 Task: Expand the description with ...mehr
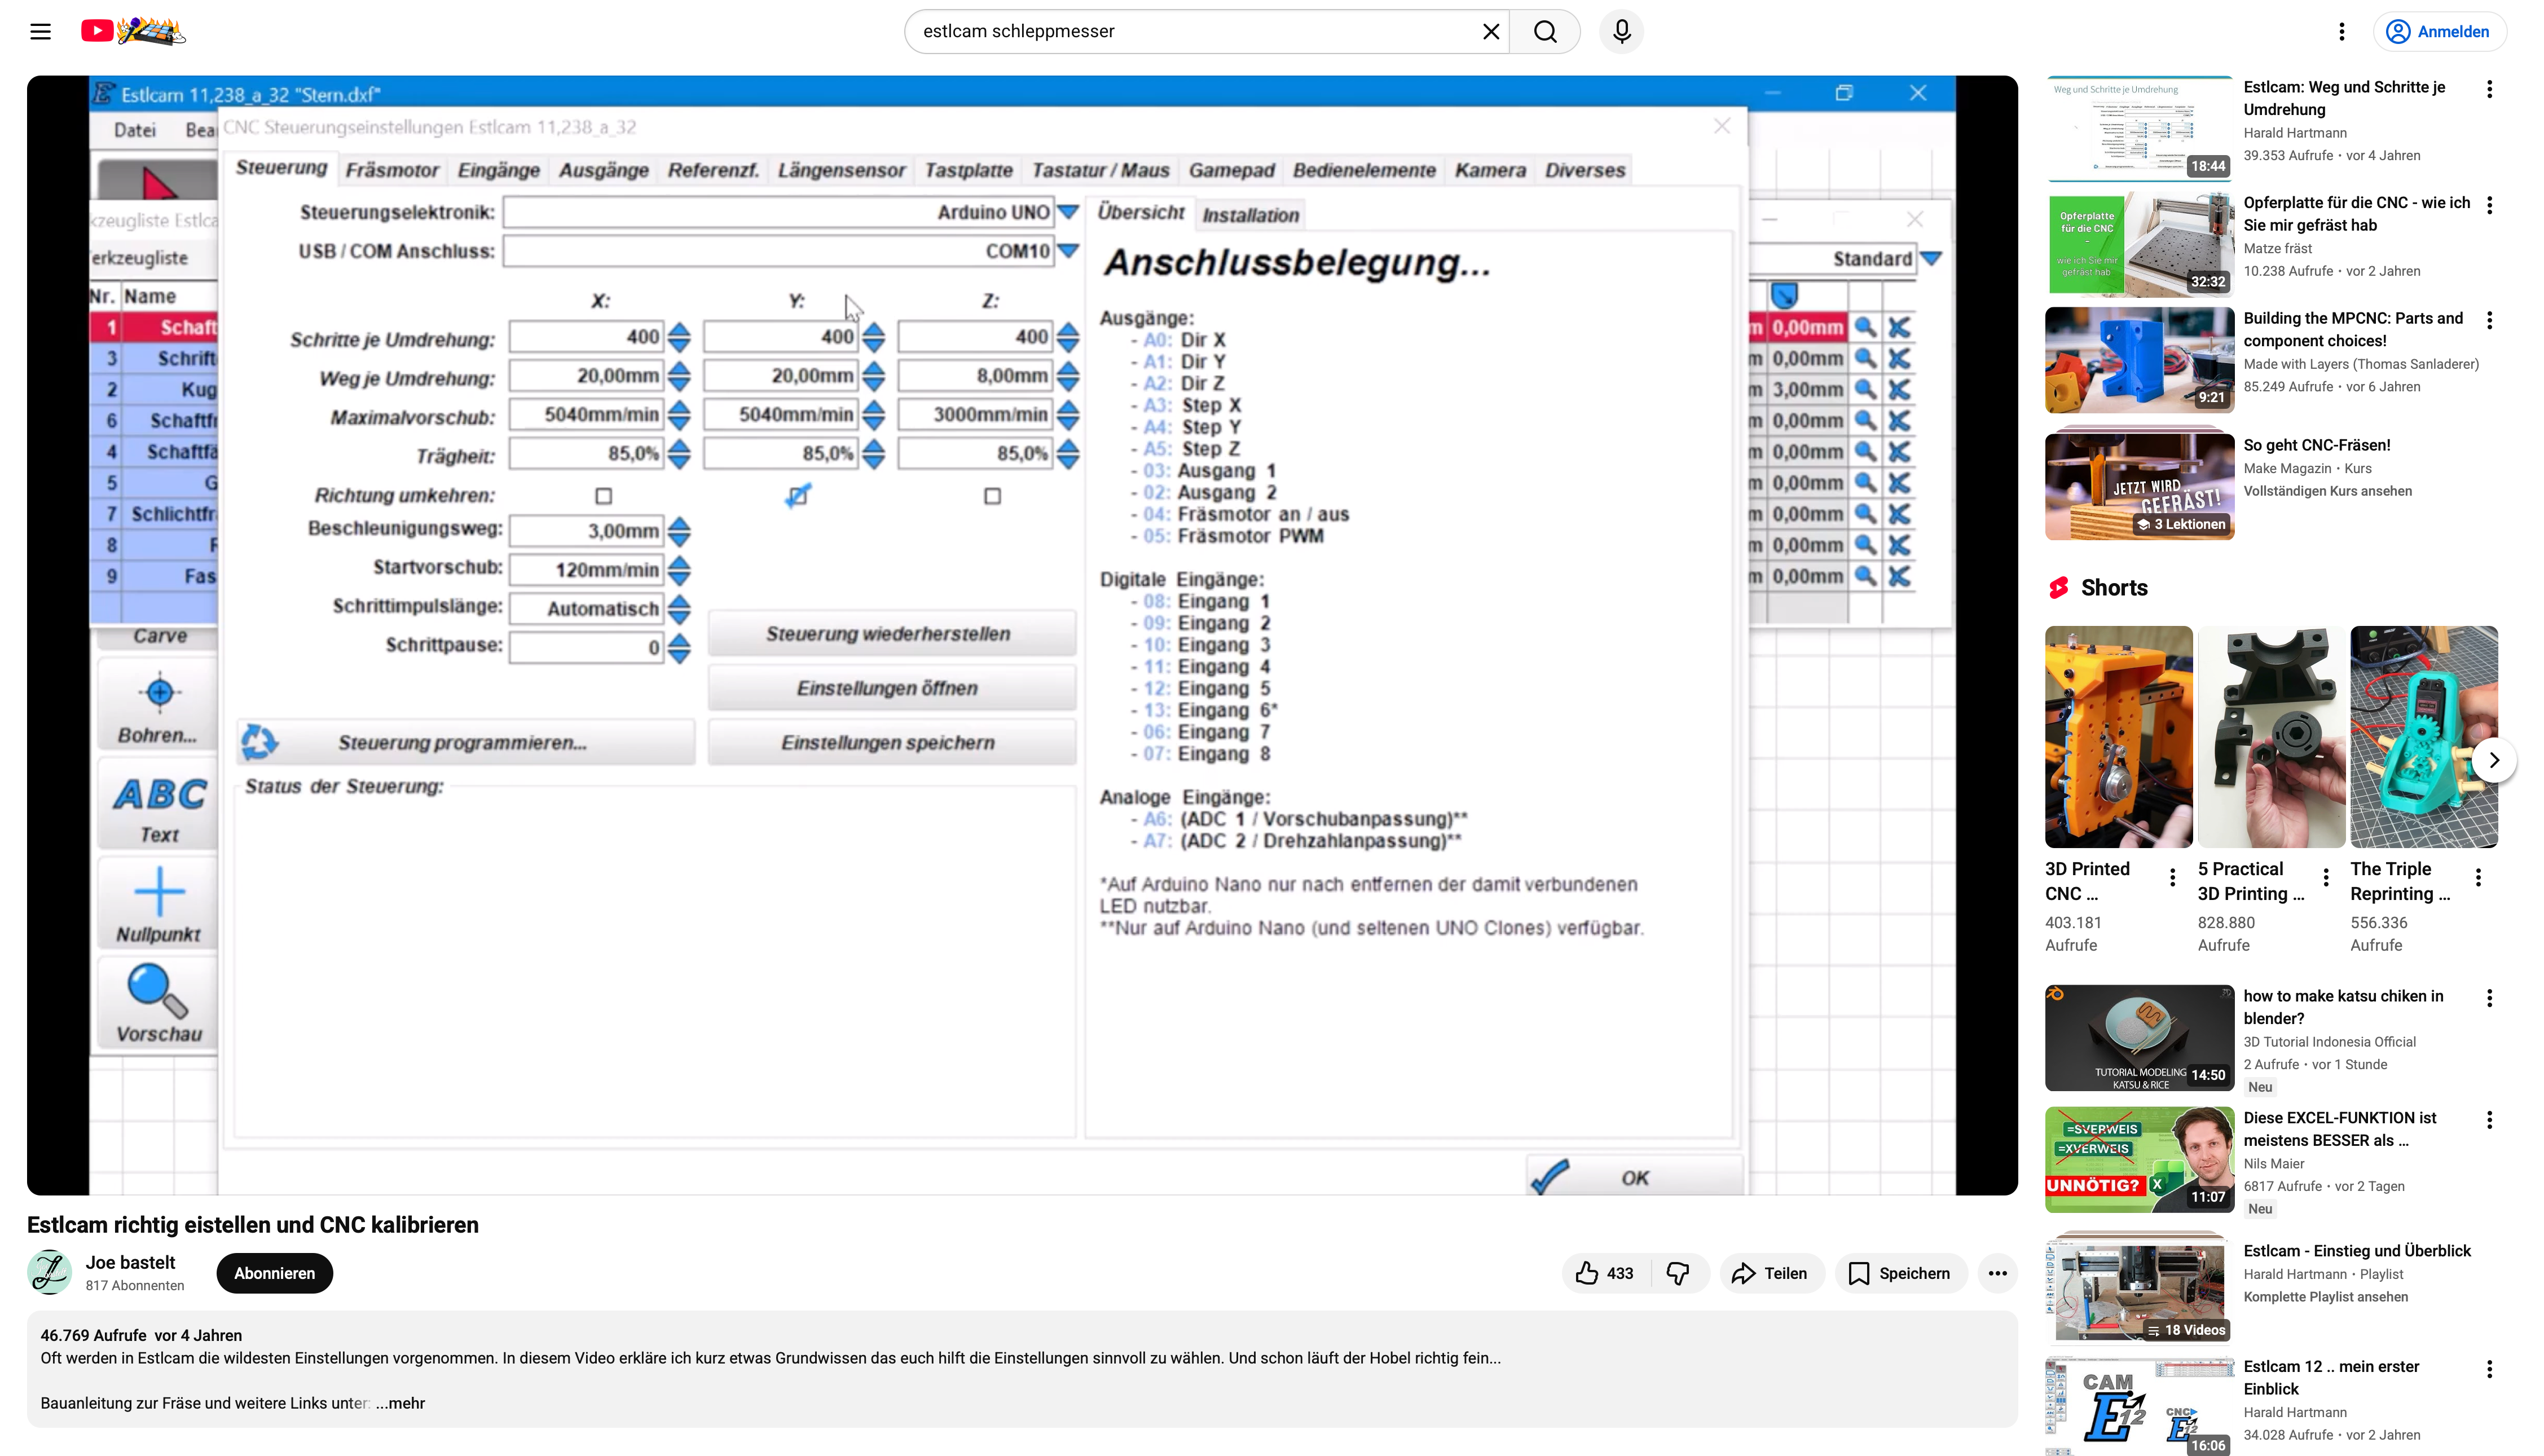click(x=400, y=1403)
